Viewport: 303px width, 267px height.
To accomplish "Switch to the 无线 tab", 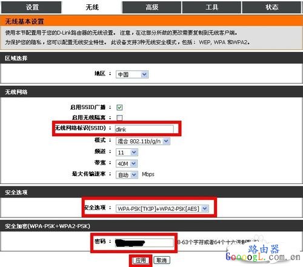I will point(92,7).
